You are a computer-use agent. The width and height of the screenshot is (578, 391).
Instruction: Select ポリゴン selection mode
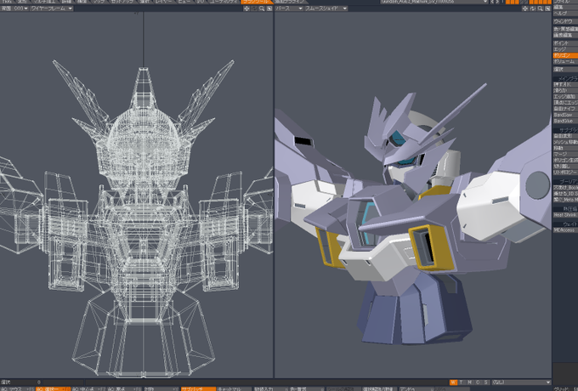pos(565,55)
